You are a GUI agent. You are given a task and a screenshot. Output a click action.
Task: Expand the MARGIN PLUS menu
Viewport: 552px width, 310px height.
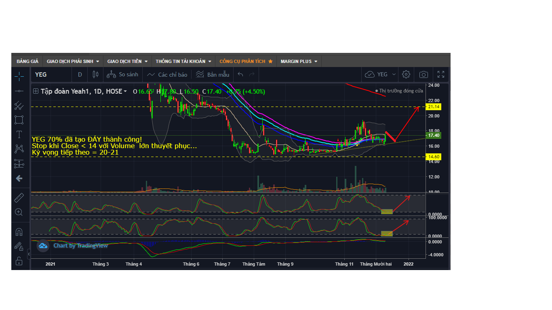pyautogui.click(x=299, y=61)
